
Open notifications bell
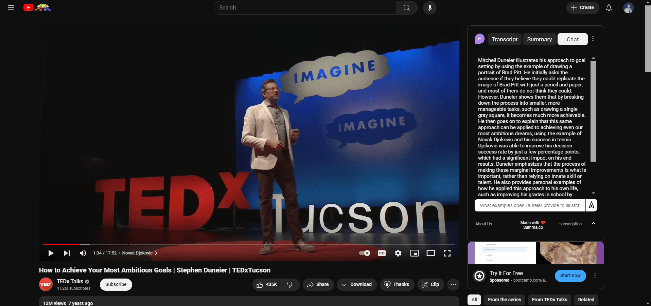point(609,7)
